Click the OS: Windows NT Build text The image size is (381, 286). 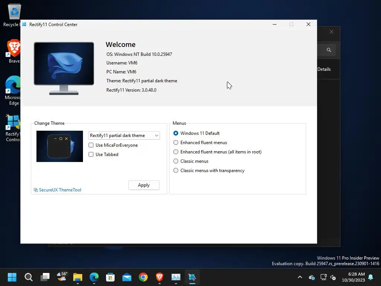[x=139, y=54]
